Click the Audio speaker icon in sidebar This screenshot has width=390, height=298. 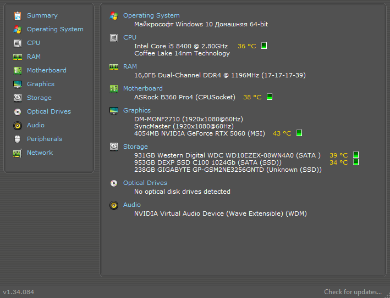pos(18,126)
